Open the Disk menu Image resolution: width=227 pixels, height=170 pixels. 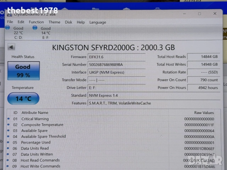click(x=68, y=22)
